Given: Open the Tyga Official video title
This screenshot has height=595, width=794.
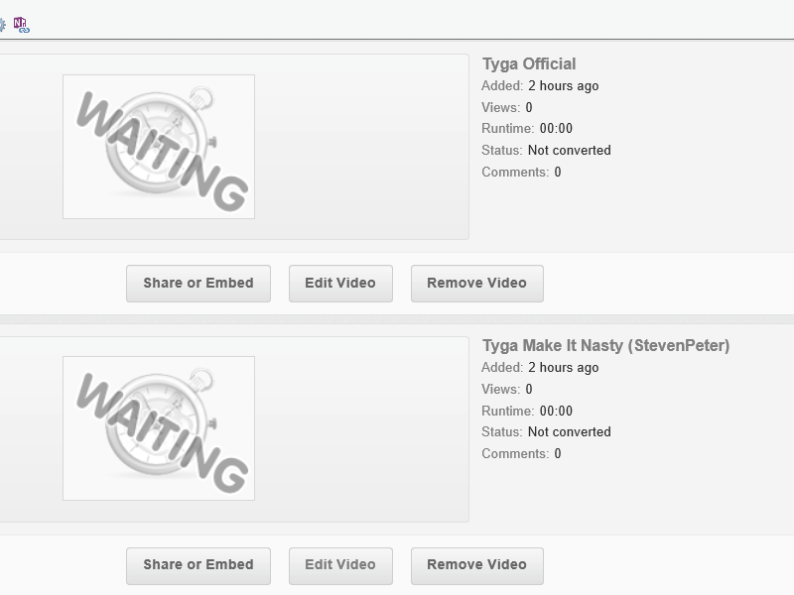Looking at the screenshot, I should (x=529, y=64).
